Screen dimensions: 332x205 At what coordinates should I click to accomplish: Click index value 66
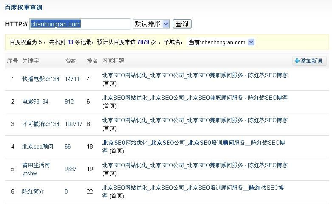[x=68, y=146]
